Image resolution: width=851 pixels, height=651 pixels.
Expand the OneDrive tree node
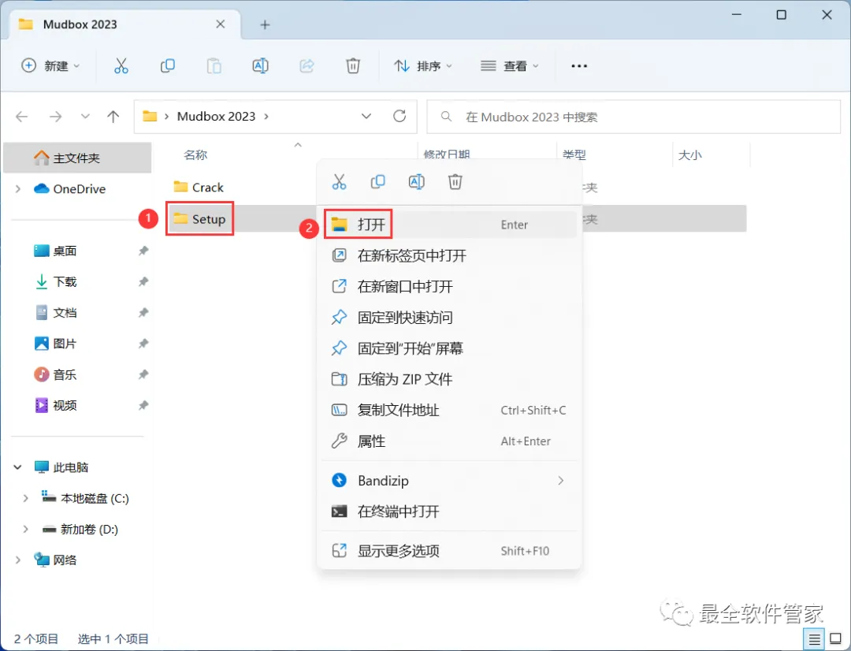(x=18, y=189)
